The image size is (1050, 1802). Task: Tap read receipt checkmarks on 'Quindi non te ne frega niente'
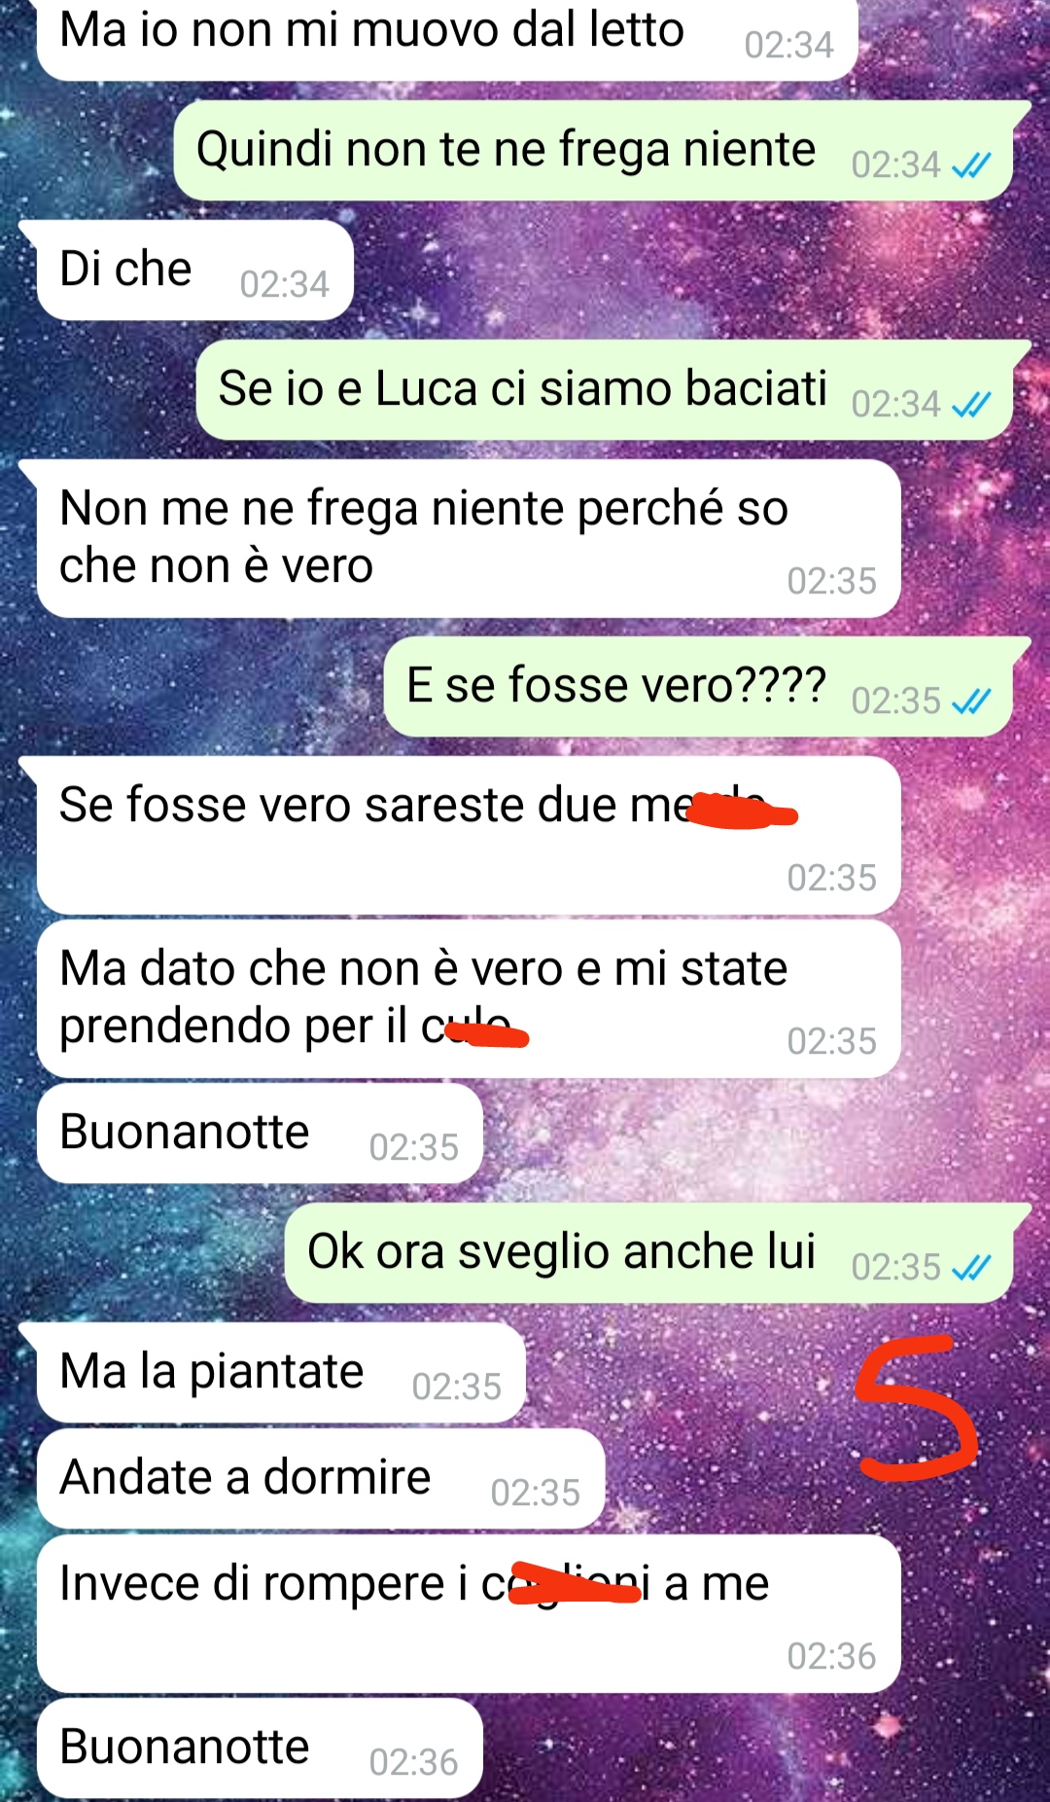pos(970,165)
